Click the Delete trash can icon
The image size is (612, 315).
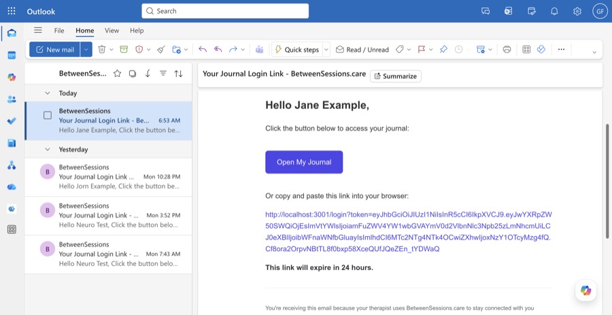point(102,50)
